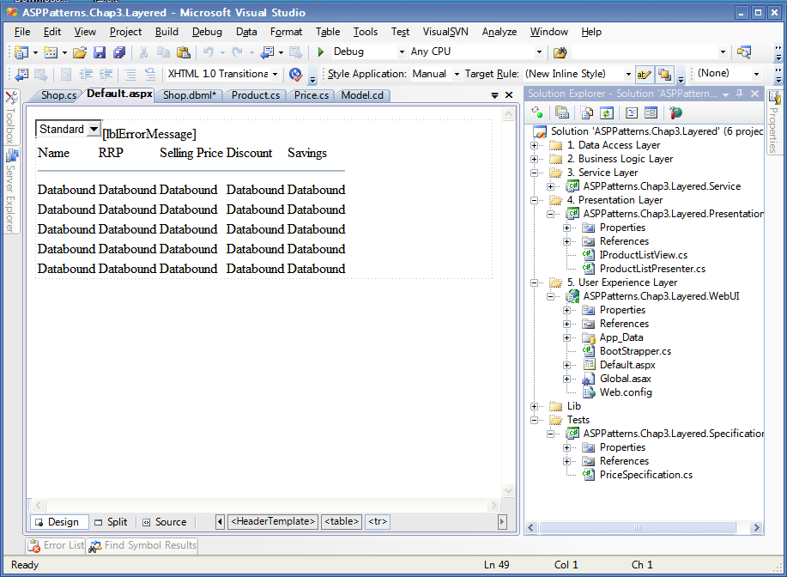This screenshot has width=787, height=577.
Task: Click the Paste clipboard icon
Action: tap(183, 52)
